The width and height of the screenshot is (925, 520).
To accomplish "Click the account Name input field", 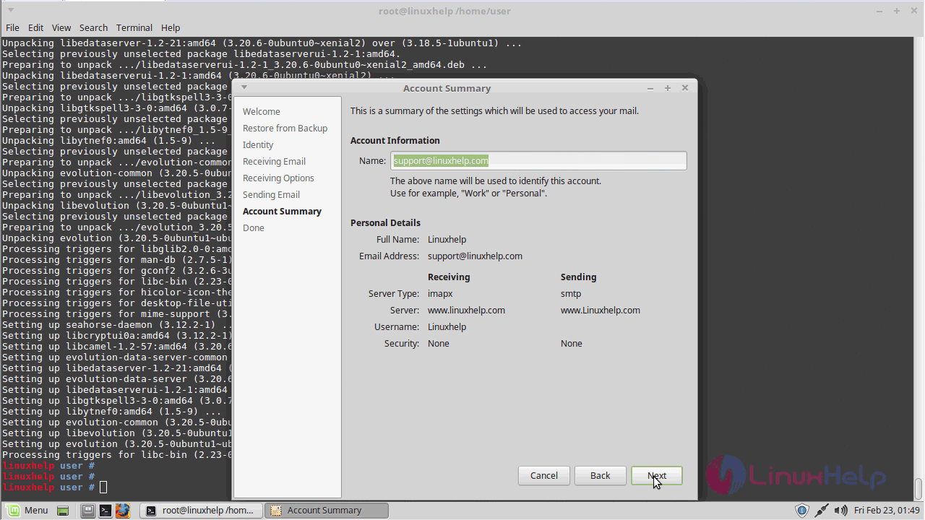I will [x=538, y=160].
